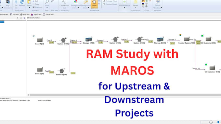
Task: Open the Connection Tool
Action: point(64,4)
